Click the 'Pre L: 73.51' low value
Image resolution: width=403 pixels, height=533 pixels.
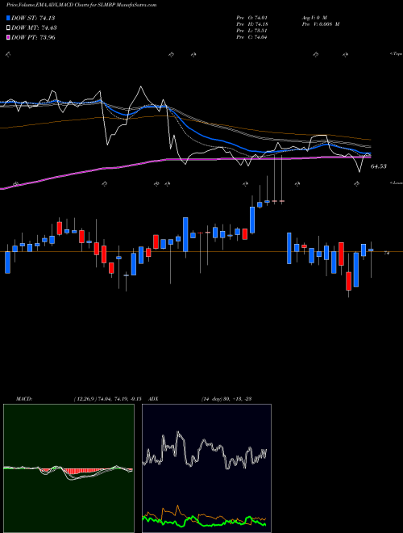coord(251,31)
